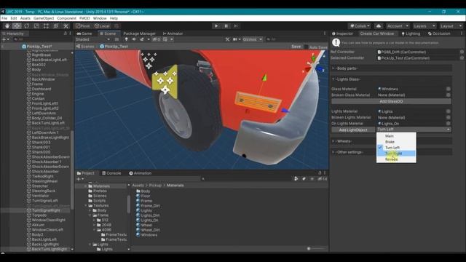
Task: Start Play mode
Action: (x=216, y=26)
